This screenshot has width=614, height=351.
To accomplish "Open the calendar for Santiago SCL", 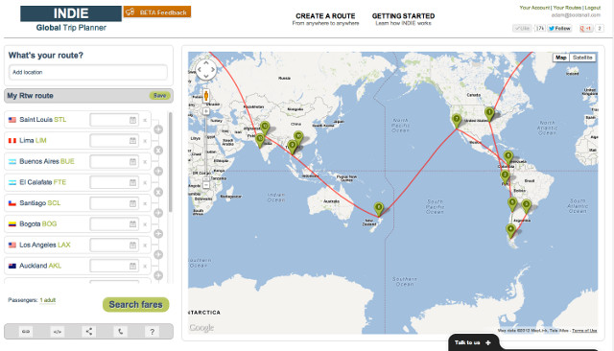I will point(132,203).
